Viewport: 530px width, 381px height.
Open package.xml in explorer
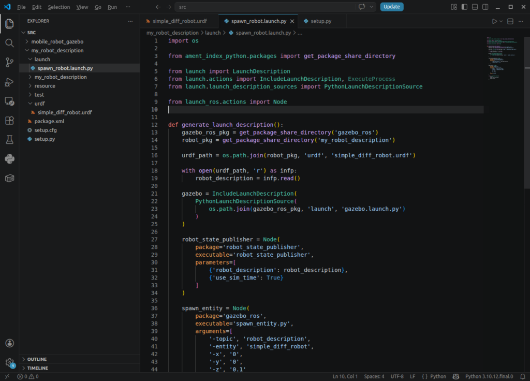click(x=49, y=121)
